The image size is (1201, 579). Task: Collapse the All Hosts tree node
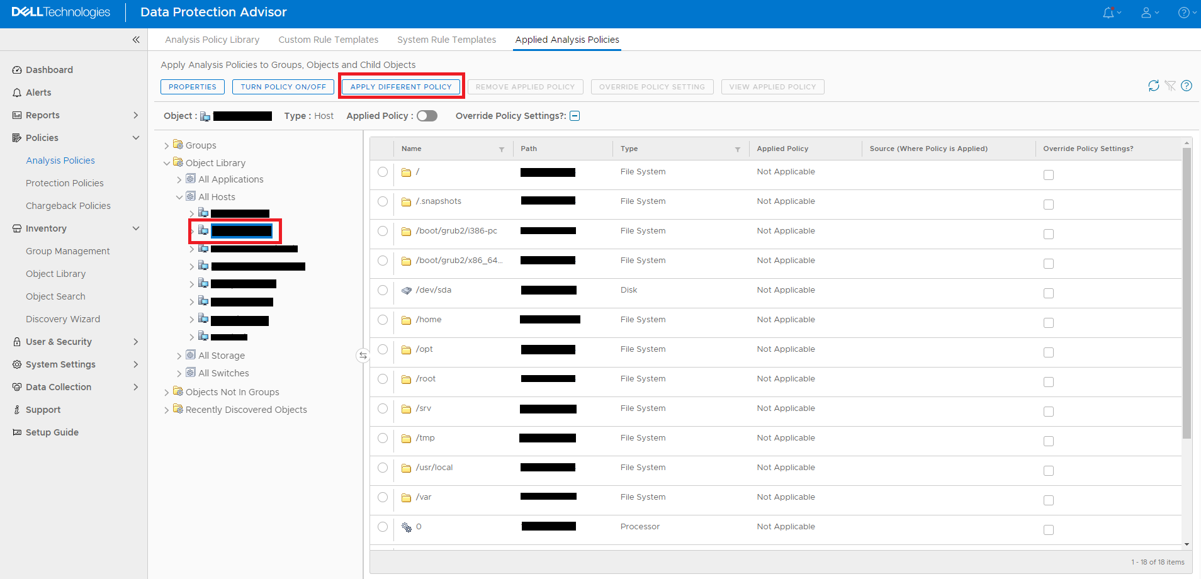[179, 197]
